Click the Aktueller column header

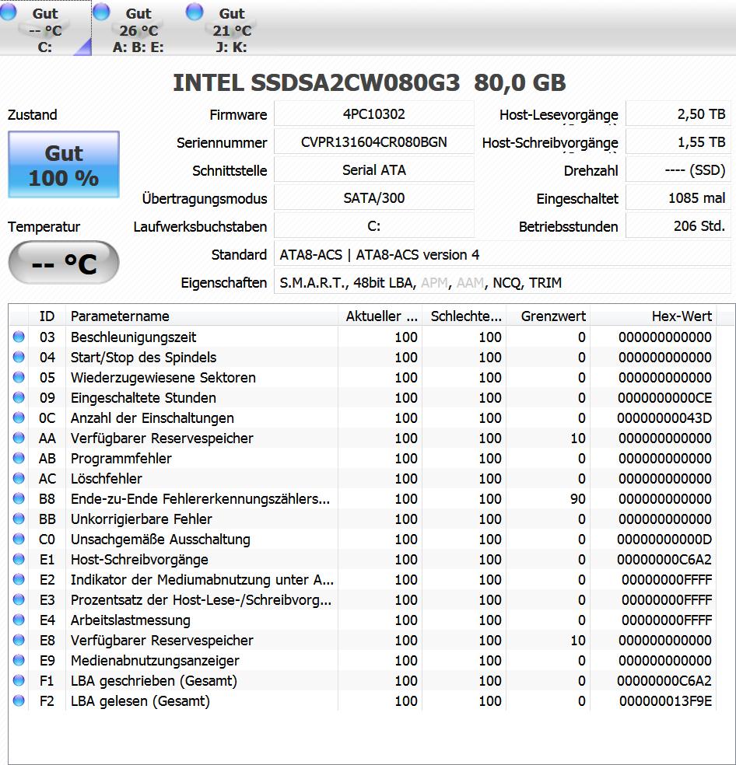pyautogui.click(x=380, y=316)
